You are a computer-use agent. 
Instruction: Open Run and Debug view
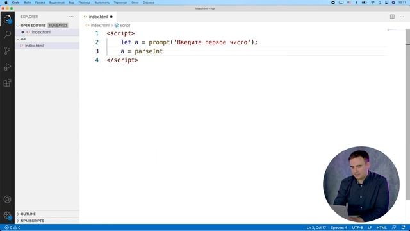(x=7, y=67)
